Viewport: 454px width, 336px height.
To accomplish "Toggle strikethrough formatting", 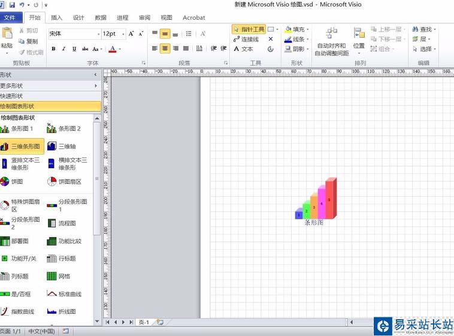I will tap(85, 49).
